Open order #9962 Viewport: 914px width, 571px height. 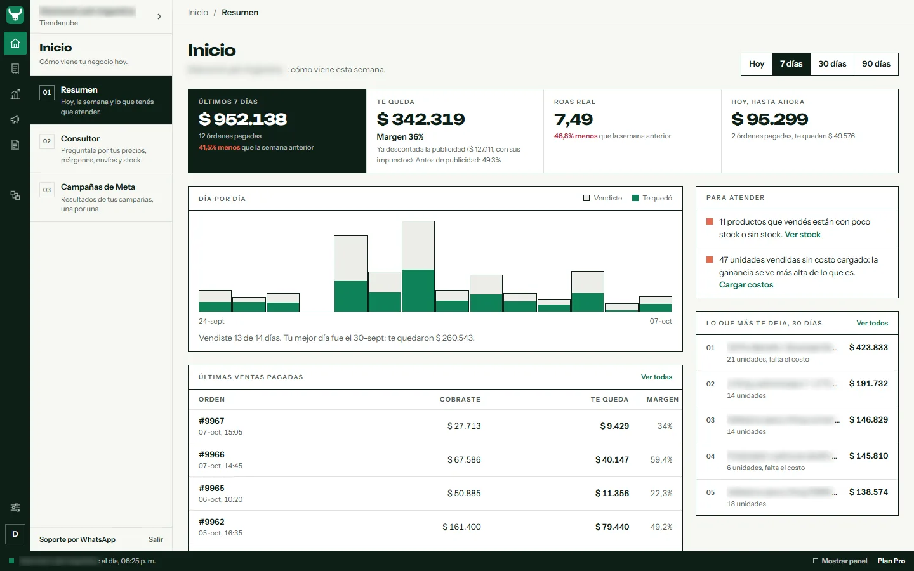435,527
